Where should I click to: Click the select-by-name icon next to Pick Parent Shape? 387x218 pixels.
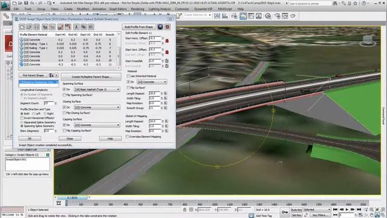51,75
